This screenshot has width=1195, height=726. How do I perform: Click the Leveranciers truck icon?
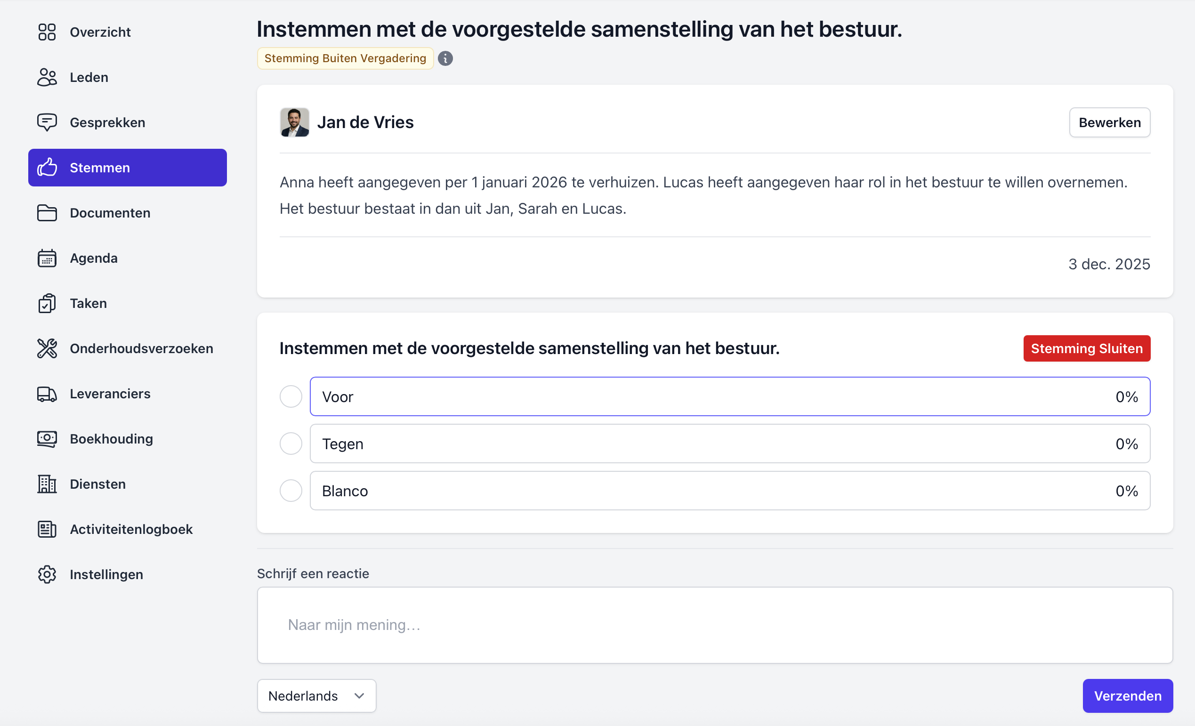[47, 394]
